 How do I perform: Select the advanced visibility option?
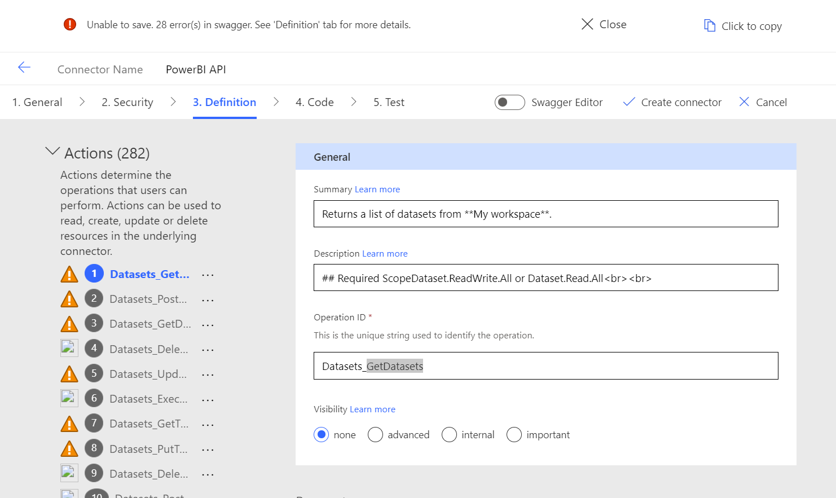[x=376, y=434]
